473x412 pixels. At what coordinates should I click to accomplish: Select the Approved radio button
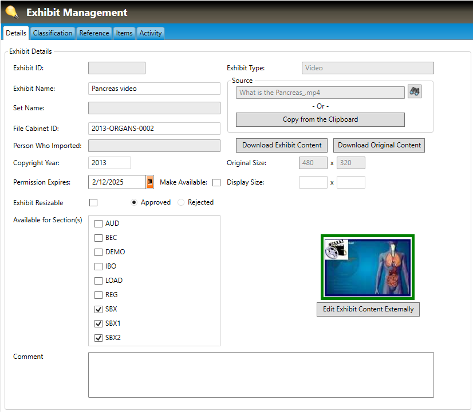coord(134,202)
